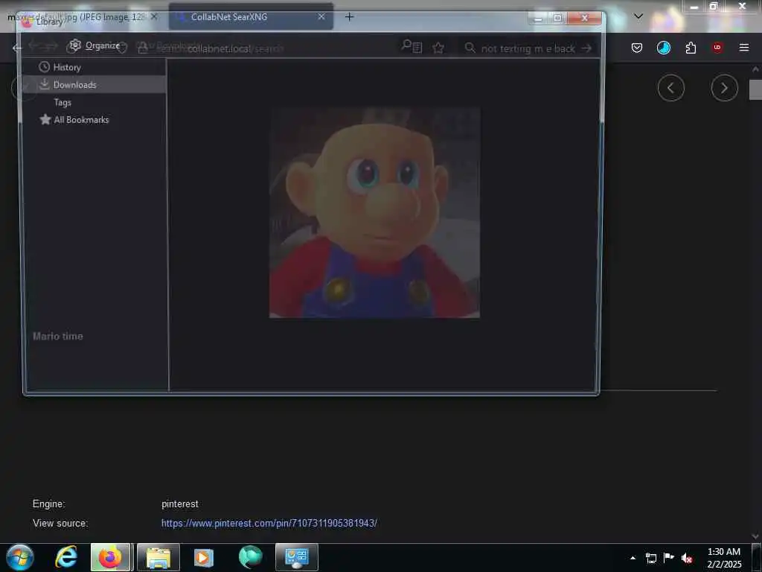Image resolution: width=762 pixels, height=572 pixels.
Task: Open the Organize menu in Library window
Action: pos(95,45)
